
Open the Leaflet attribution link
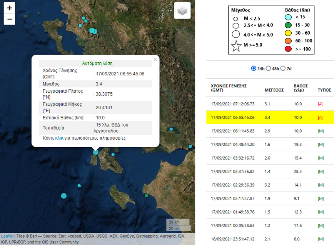(x=7, y=236)
